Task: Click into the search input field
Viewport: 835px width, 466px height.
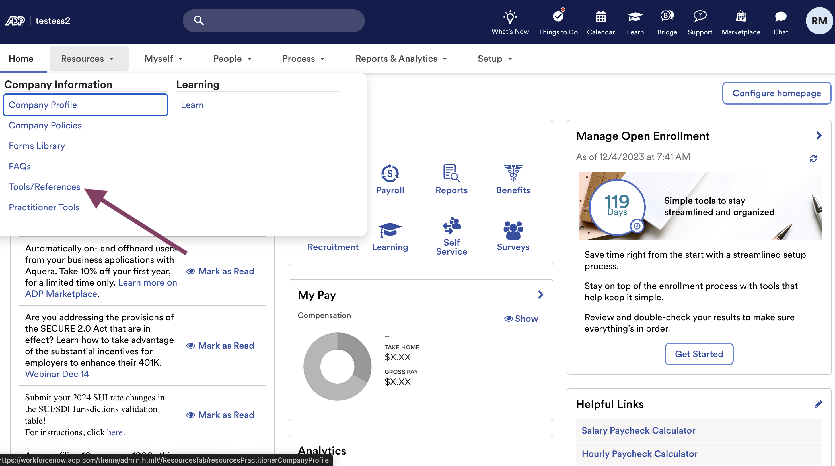Action: (x=273, y=20)
